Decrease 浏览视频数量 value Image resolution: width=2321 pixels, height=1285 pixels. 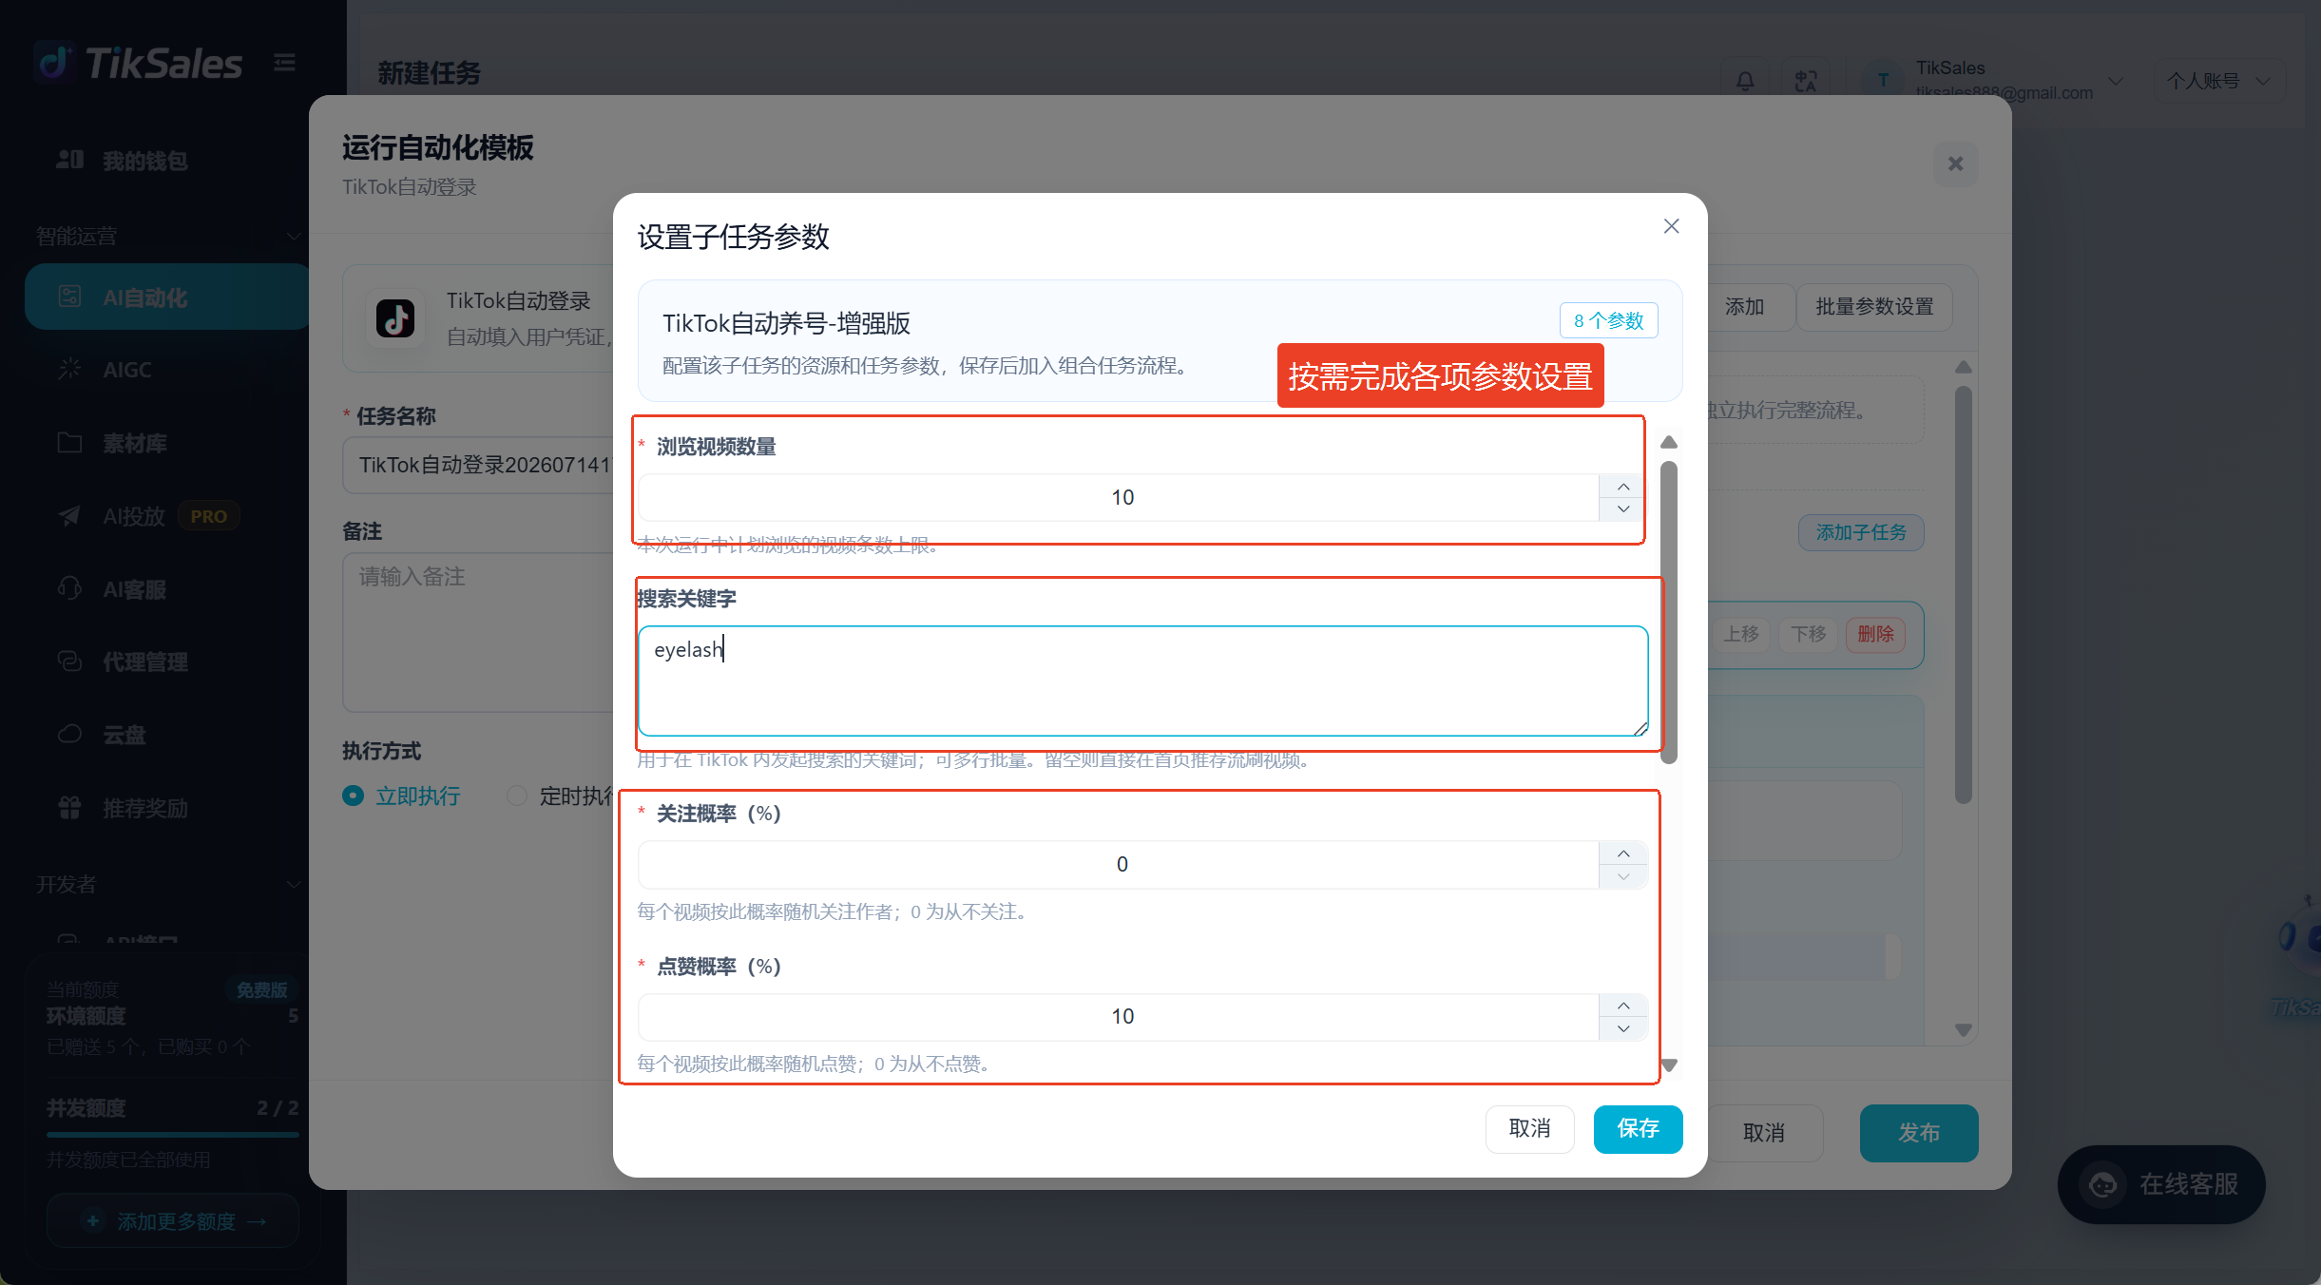(x=1623, y=508)
